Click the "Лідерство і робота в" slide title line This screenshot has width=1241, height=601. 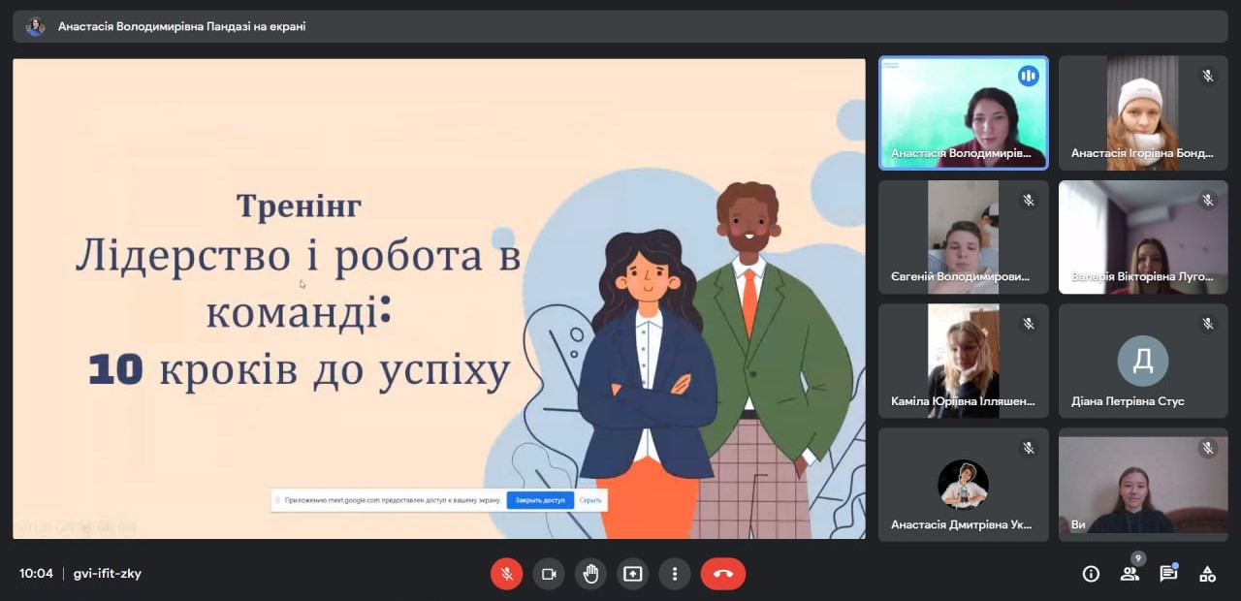click(x=299, y=256)
